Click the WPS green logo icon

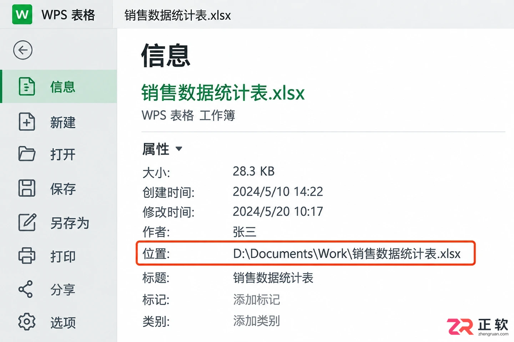(22, 15)
